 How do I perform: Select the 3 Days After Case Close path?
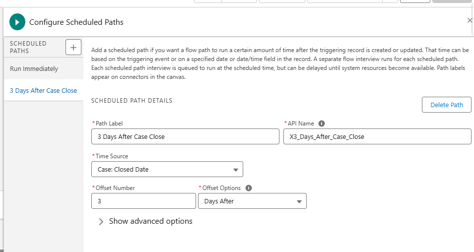tap(43, 91)
